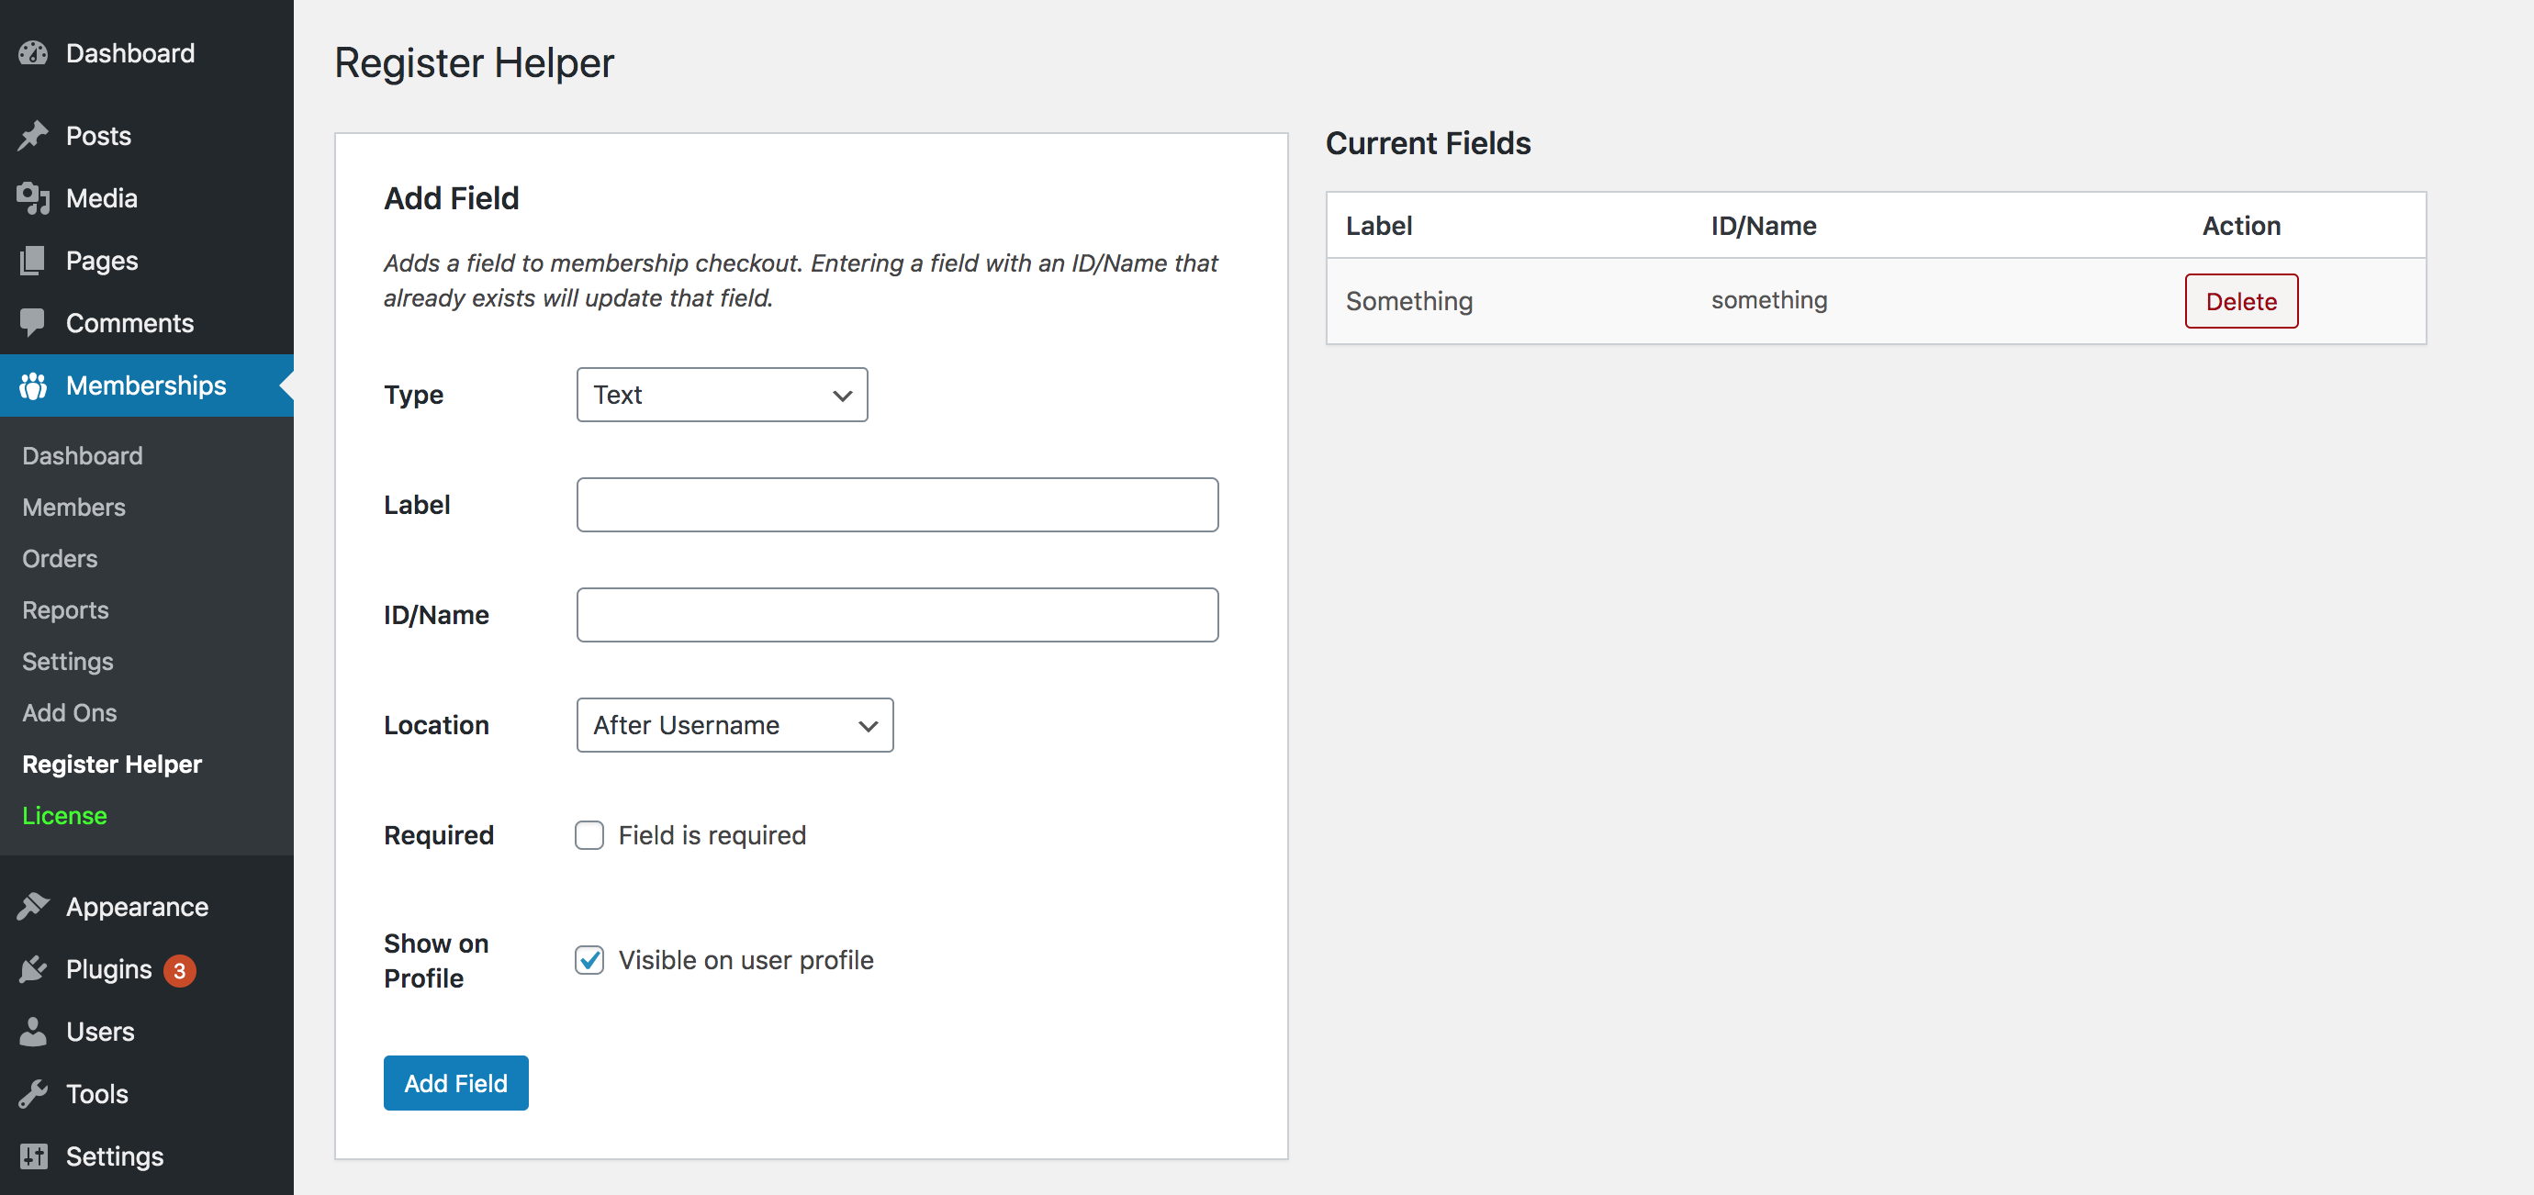
Task: Click the Users person icon
Action: coord(33,1032)
